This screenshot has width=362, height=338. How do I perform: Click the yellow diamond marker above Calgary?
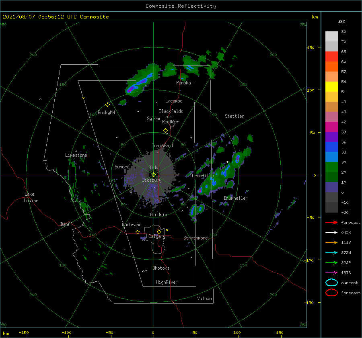159,231
